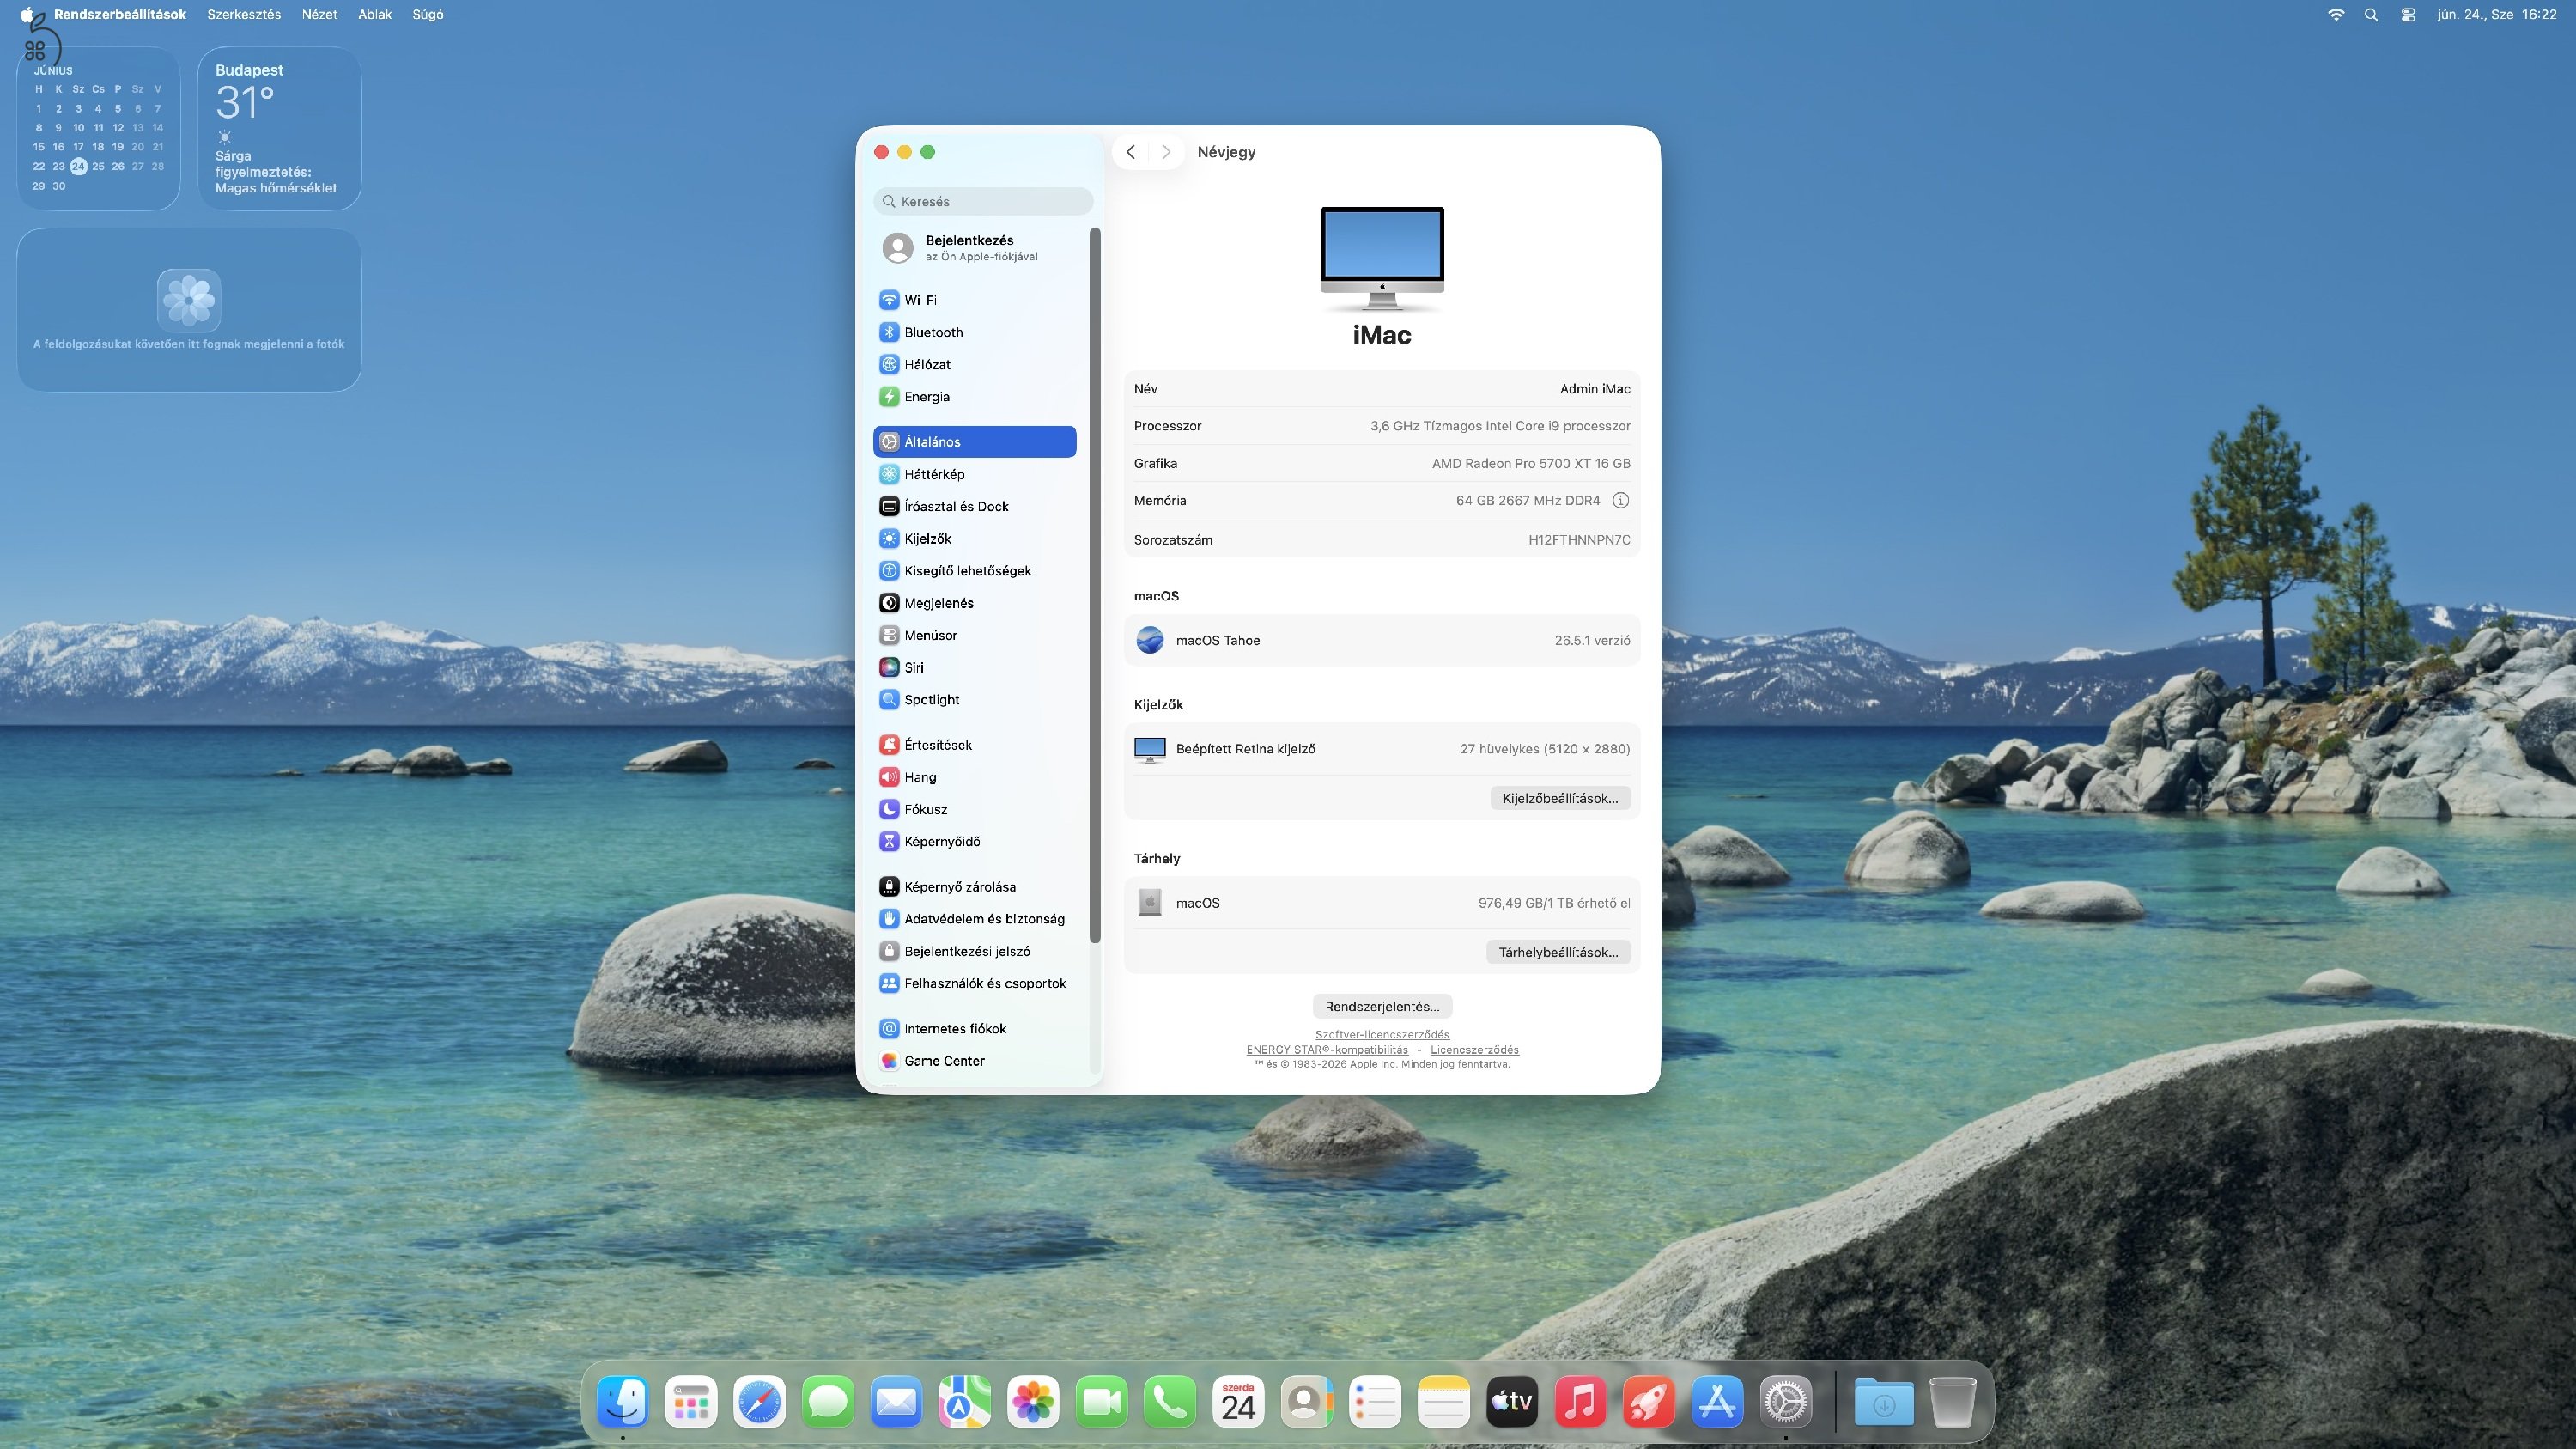Open Felhasználók és csoportok settings
The image size is (2576, 1449).
974,983
